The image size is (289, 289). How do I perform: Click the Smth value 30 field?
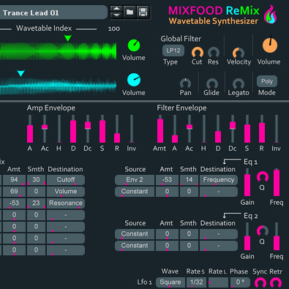(36, 180)
